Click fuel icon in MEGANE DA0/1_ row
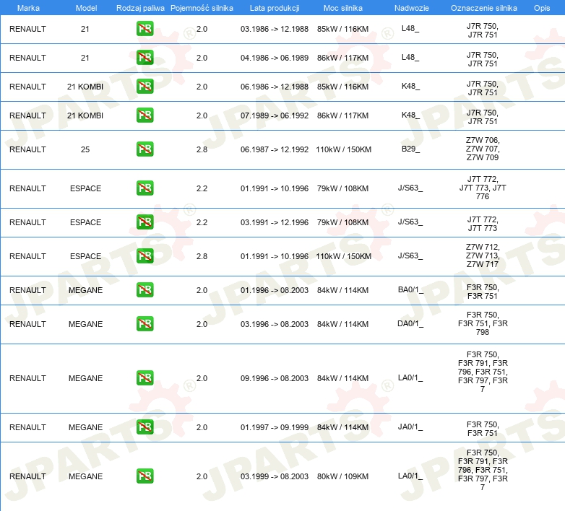 pyautogui.click(x=145, y=323)
